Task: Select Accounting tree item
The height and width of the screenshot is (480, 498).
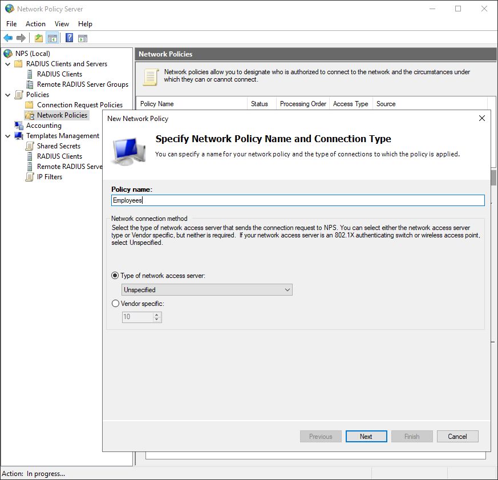Action: (x=44, y=126)
